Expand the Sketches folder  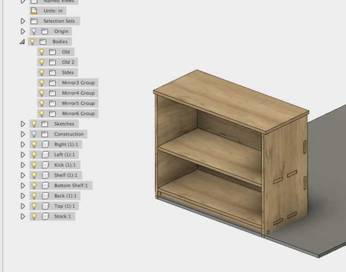click(x=23, y=124)
